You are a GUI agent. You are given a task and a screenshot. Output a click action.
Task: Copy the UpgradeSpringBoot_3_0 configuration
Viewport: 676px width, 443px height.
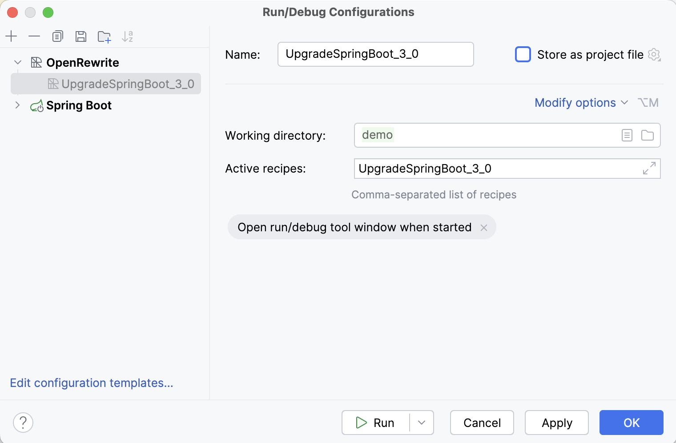(57, 36)
